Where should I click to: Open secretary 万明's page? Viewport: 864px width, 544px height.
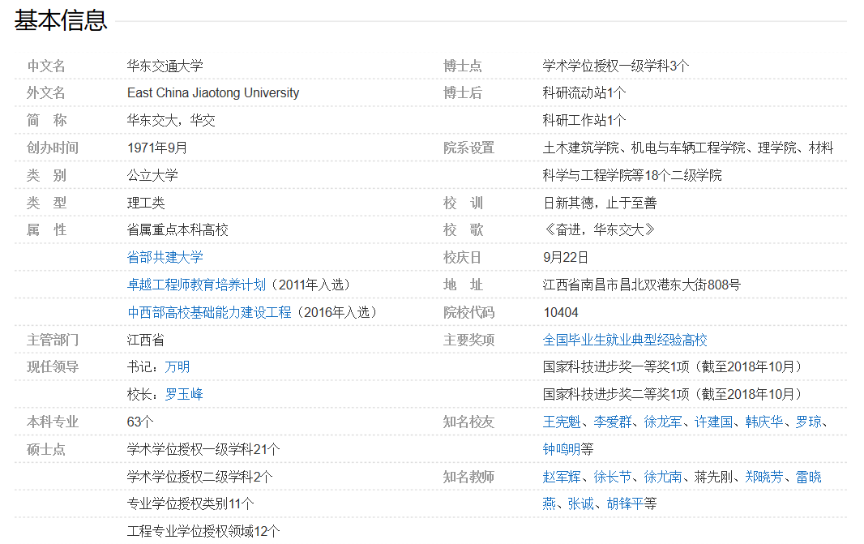click(x=178, y=367)
